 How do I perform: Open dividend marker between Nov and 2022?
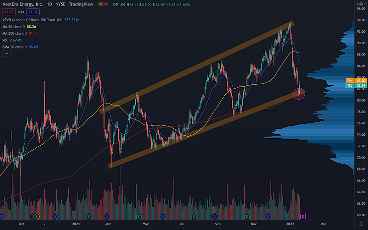268,217
